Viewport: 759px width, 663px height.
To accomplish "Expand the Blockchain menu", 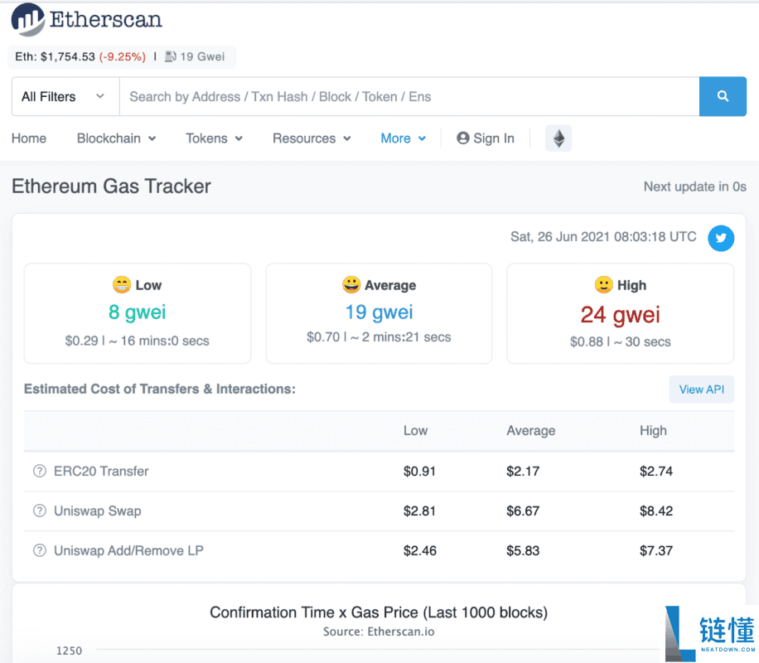I will (x=116, y=138).
